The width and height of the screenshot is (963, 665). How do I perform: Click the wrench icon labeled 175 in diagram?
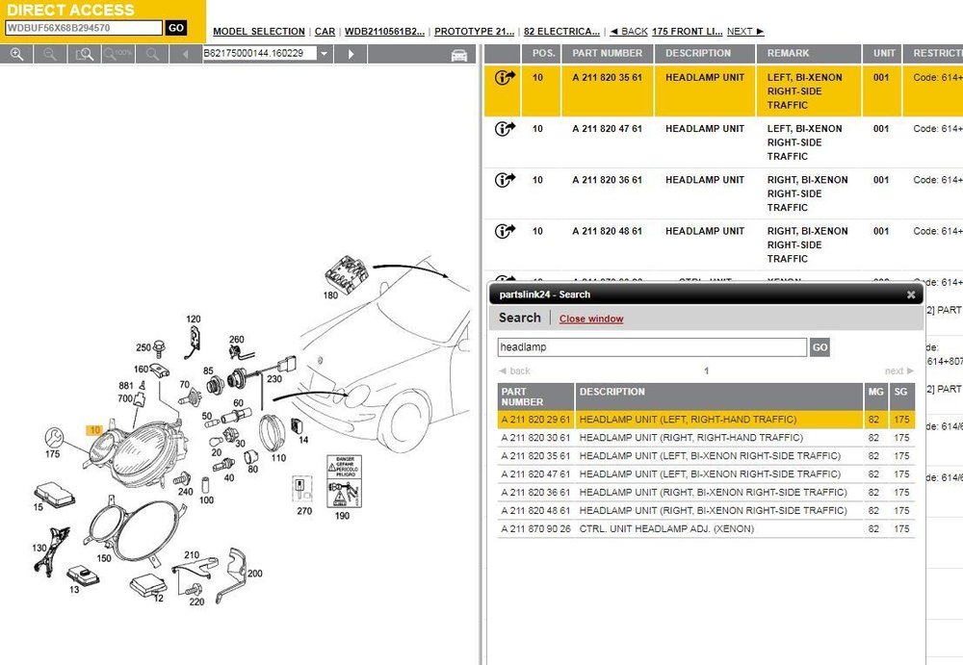pyautogui.click(x=54, y=437)
